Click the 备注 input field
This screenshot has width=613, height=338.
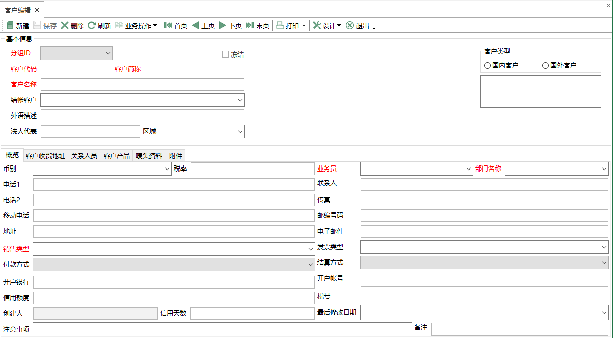pos(520,329)
